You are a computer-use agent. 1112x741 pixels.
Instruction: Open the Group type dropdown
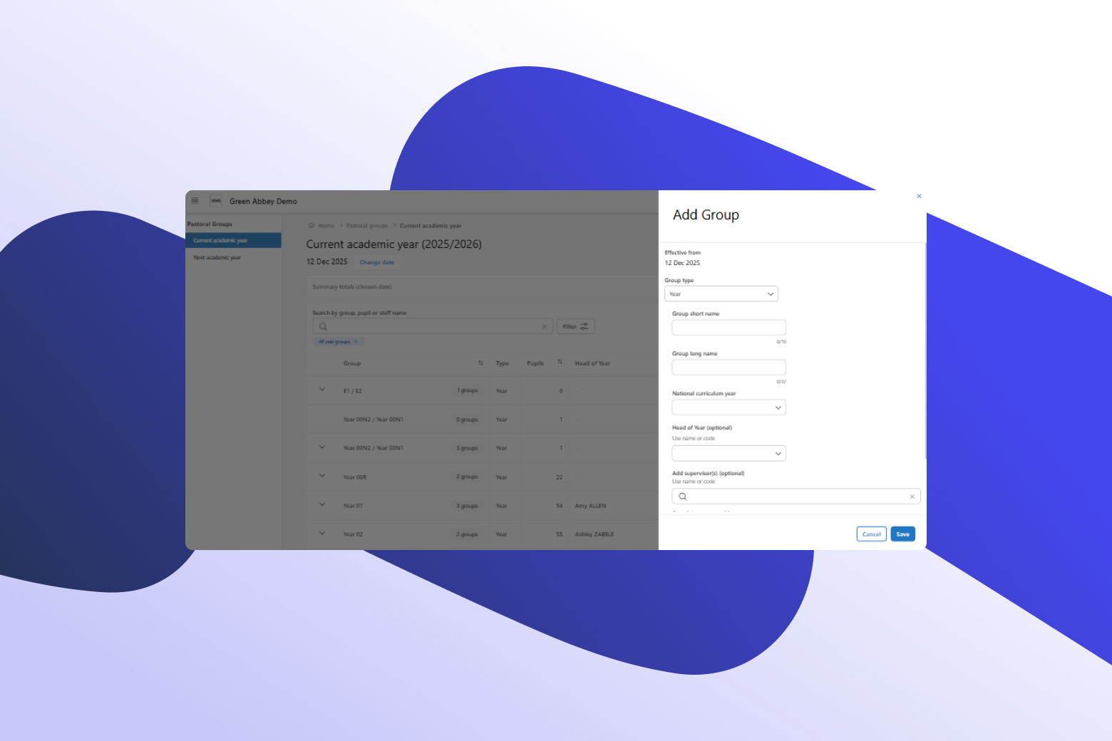[721, 294]
